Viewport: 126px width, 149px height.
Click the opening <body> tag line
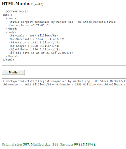point(11,32)
